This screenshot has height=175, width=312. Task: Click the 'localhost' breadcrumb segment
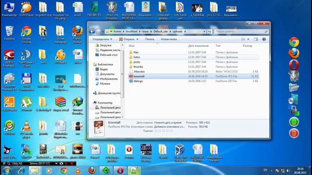132,31
